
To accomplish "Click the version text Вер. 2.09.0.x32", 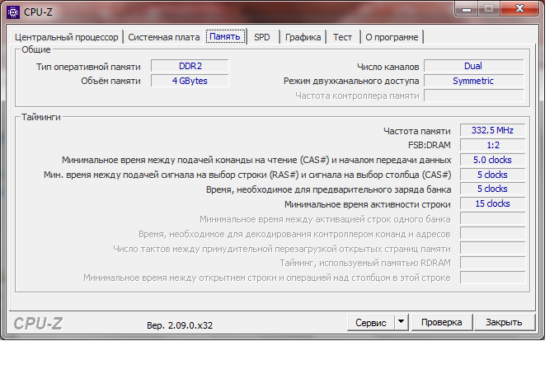I will point(180,325).
